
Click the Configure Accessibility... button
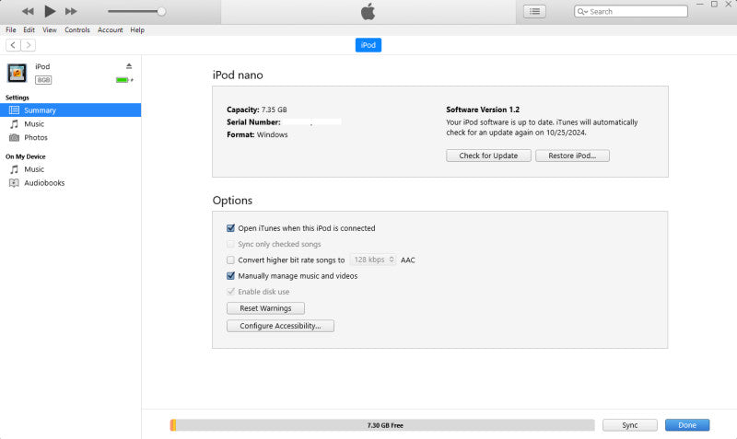[x=280, y=326]
